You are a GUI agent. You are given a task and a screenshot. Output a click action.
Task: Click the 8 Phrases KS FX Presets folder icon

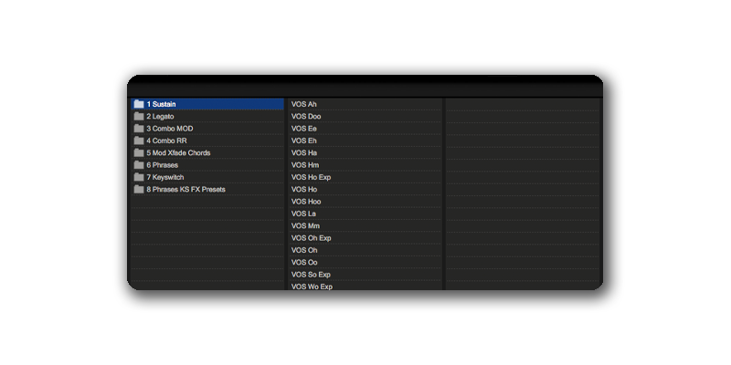point(139,189)
